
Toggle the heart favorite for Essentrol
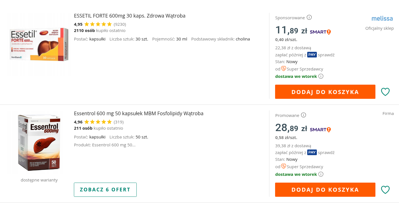[385, 190]
